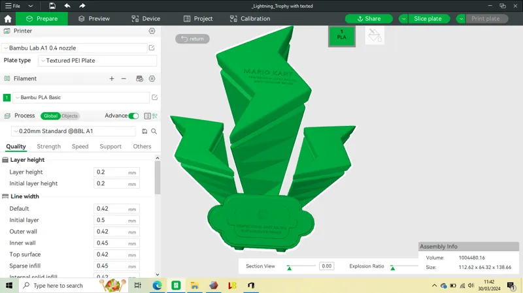This screenshot has width=523, height=293.
Task: Select the Speed settings tab
Action: [x=80, y=146]
